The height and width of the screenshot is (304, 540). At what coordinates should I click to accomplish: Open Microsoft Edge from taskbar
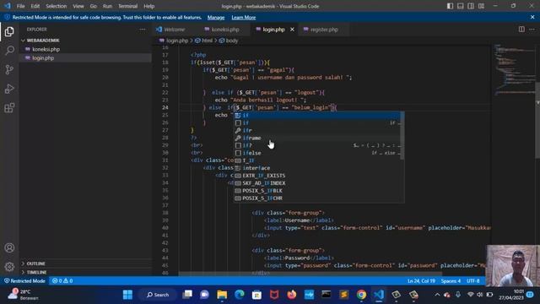point(240,295)
